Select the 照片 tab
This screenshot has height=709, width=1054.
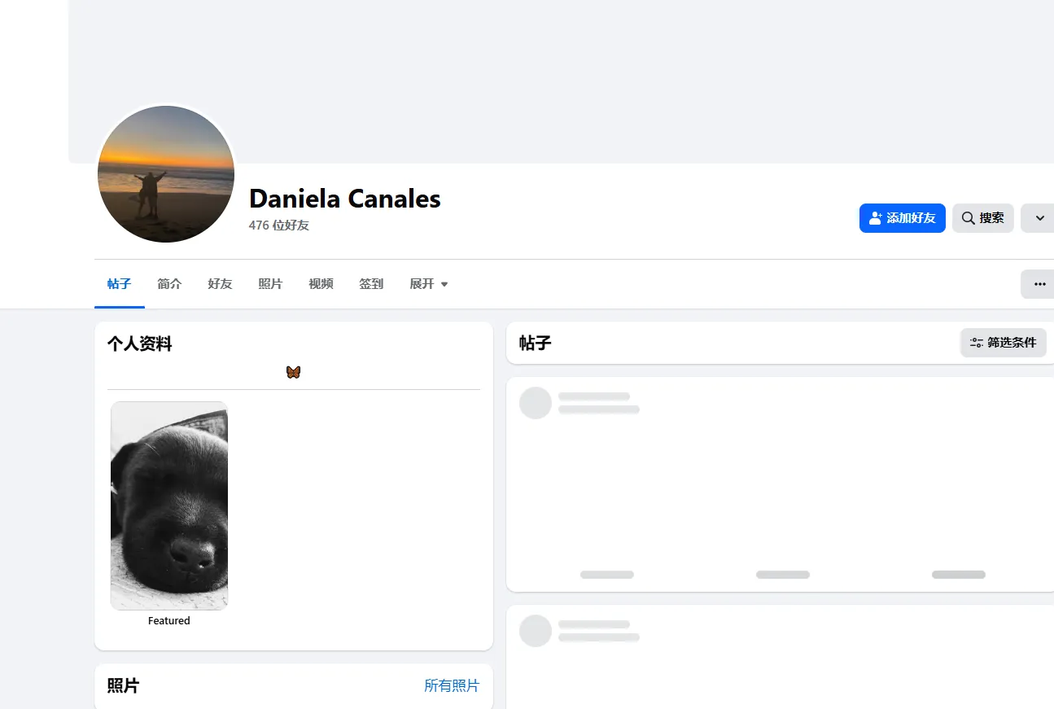[270, 284]
